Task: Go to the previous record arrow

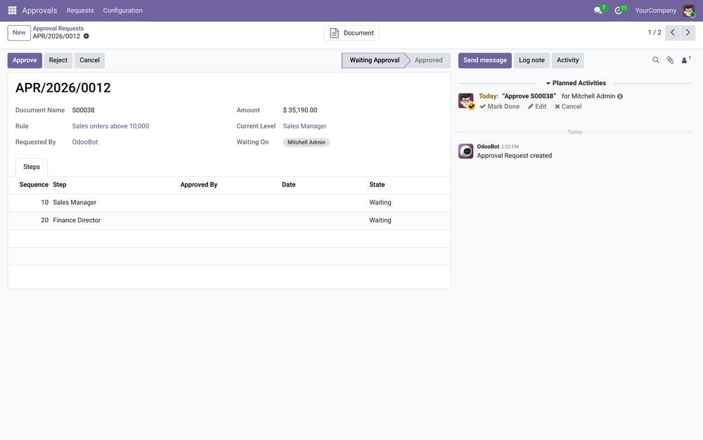Action: point(672,33)
